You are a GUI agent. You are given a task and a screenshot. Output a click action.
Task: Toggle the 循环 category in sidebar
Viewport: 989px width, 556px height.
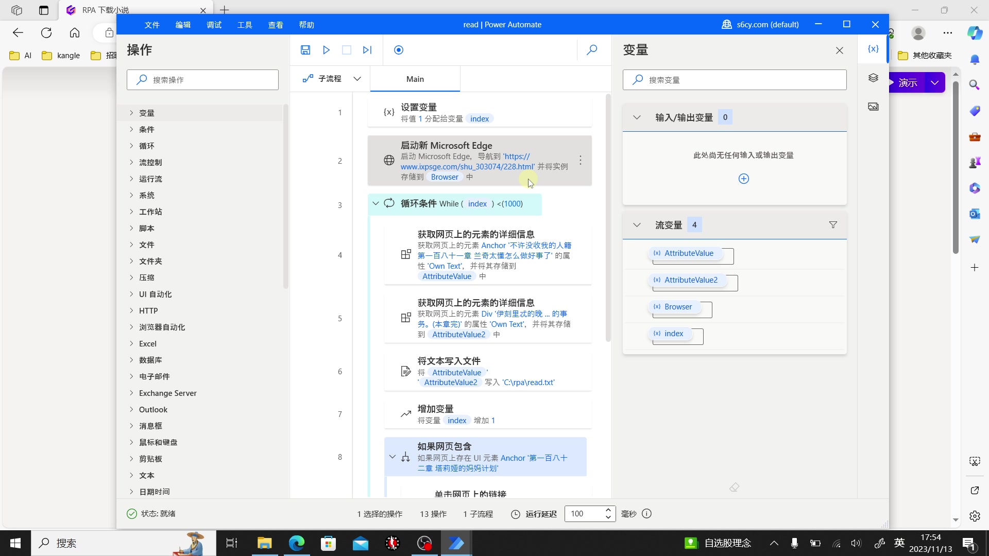tap(147, 145)
